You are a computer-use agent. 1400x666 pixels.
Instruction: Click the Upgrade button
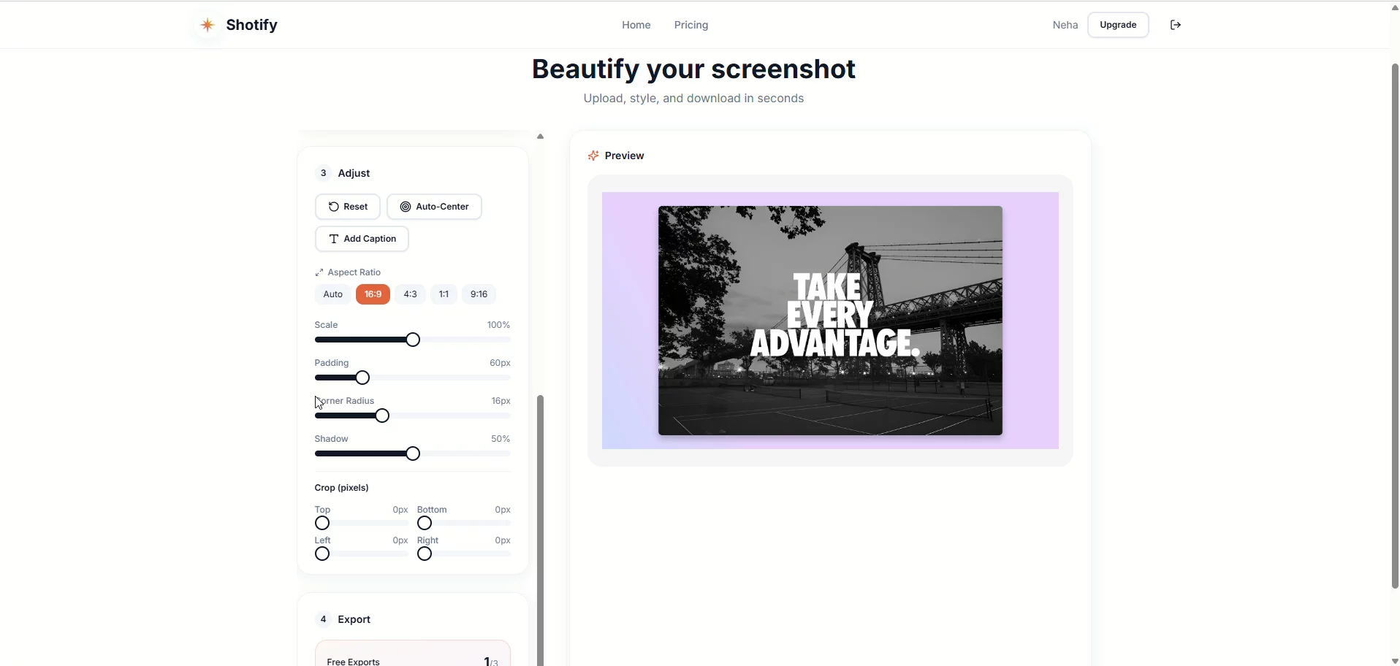click(x=1117, y=24)
